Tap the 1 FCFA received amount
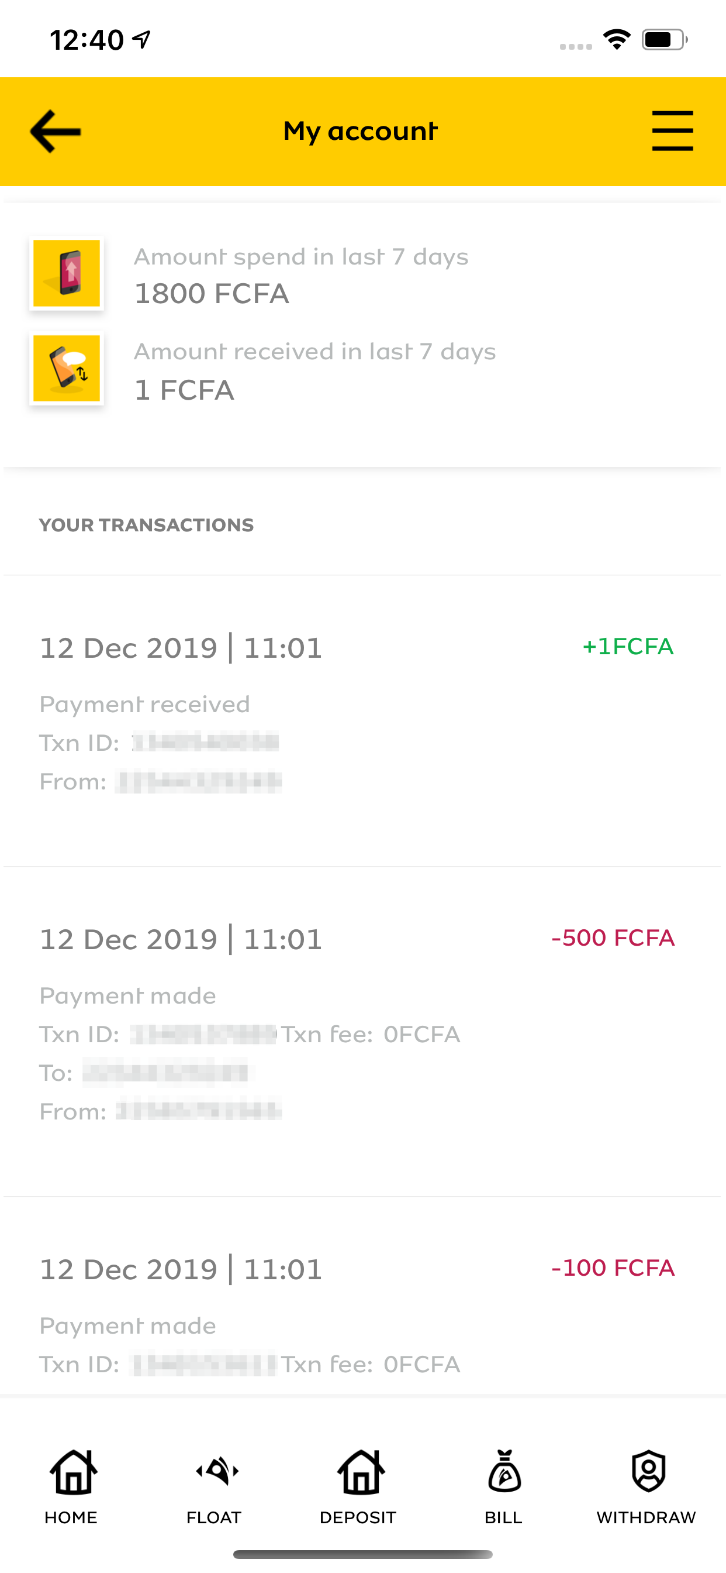This screenshot has height=1573, width=726. point(184,390)
